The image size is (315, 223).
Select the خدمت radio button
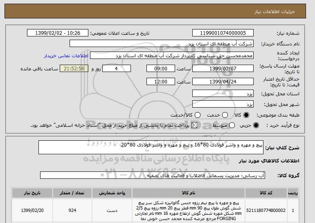[x=225, y=115]
